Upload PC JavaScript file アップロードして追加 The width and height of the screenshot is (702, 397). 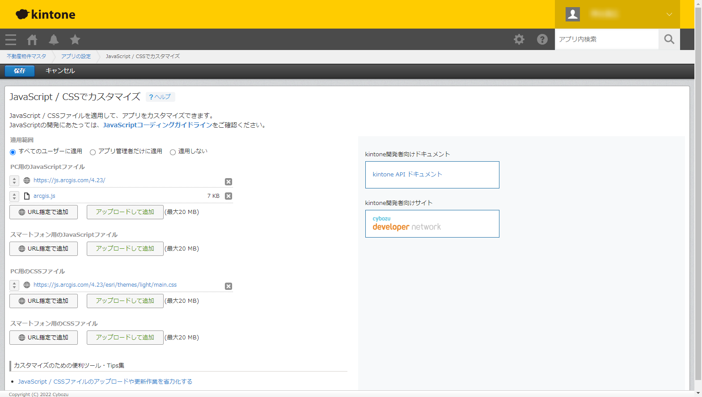tap(125, 212)
